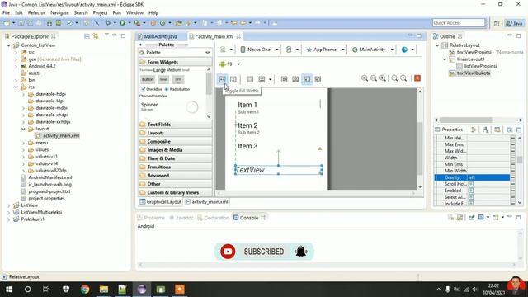Toggle the Scroll Ho... property checkbox
Viewport: 528px width, 297px height.
point(471,184)
